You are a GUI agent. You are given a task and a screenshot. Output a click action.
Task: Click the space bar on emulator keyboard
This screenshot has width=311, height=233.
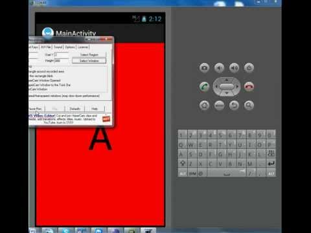(227, 173)
